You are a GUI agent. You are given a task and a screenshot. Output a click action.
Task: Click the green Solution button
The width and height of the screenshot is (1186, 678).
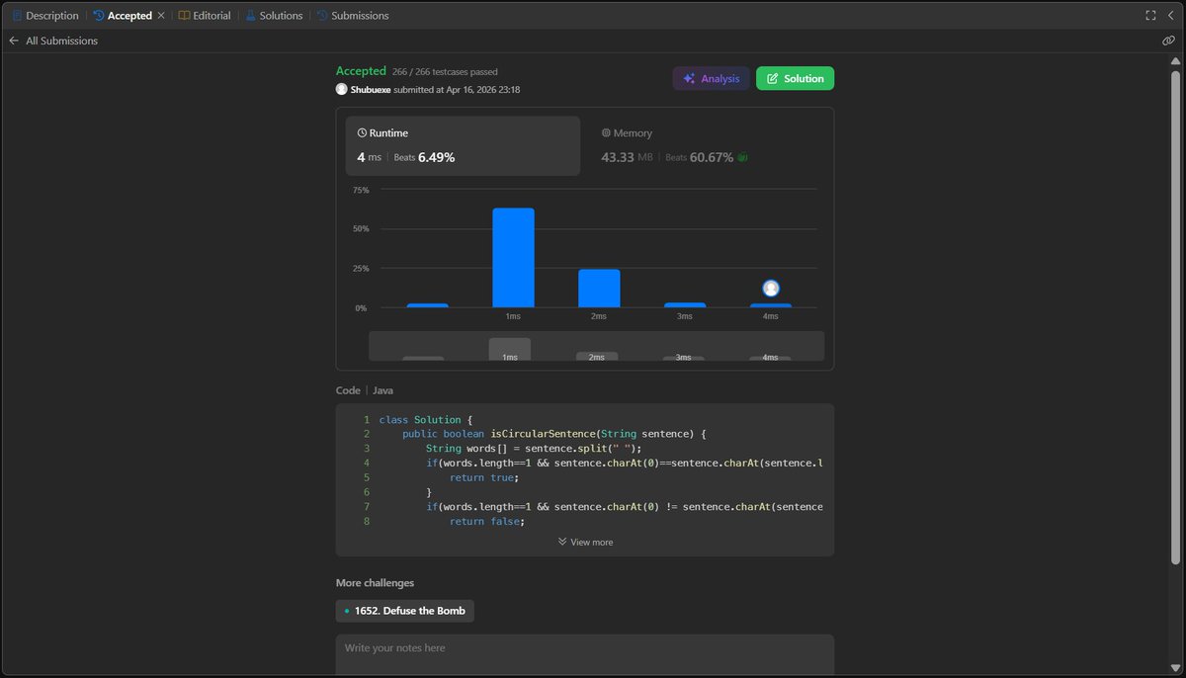pos(795,78)
